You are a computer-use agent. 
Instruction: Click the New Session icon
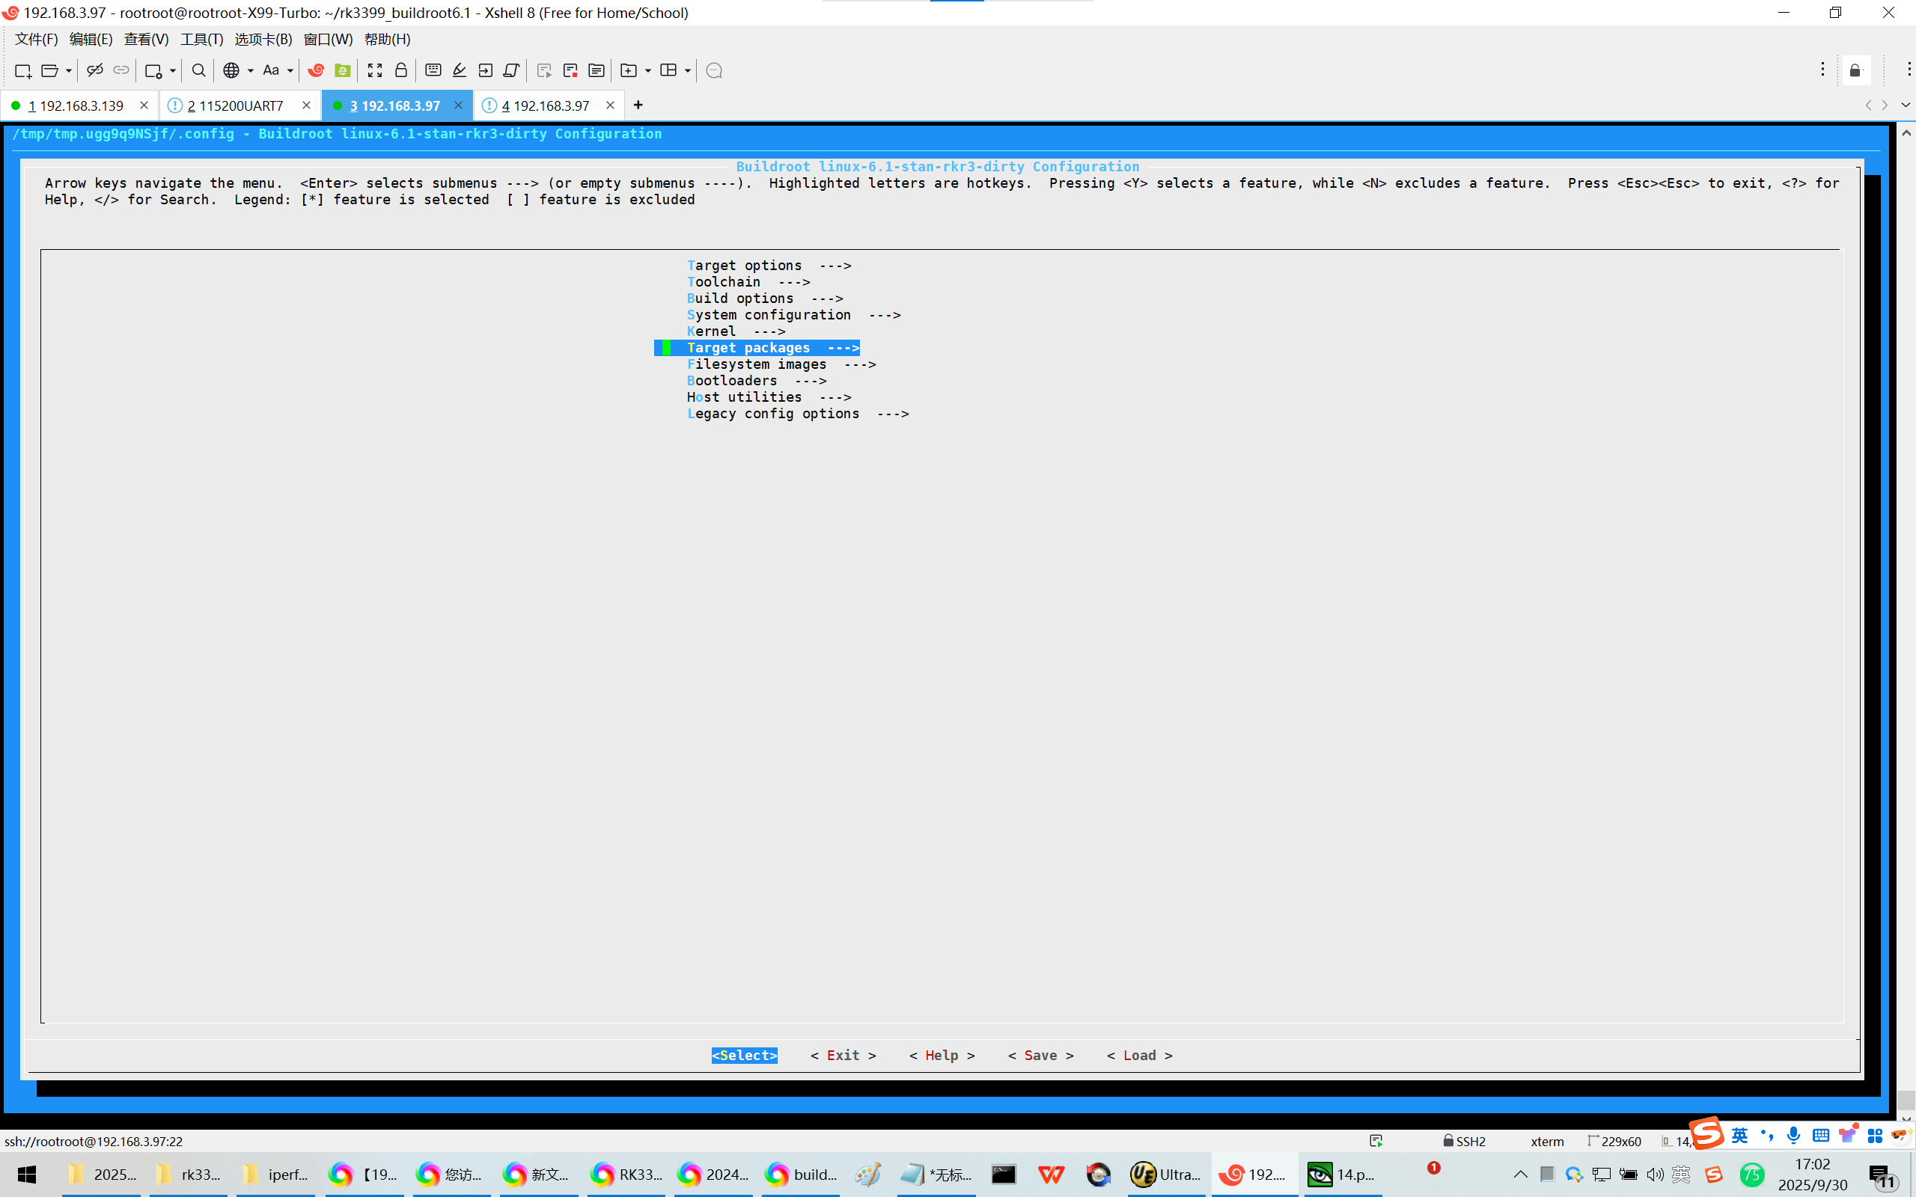click(x=22, y=70)
